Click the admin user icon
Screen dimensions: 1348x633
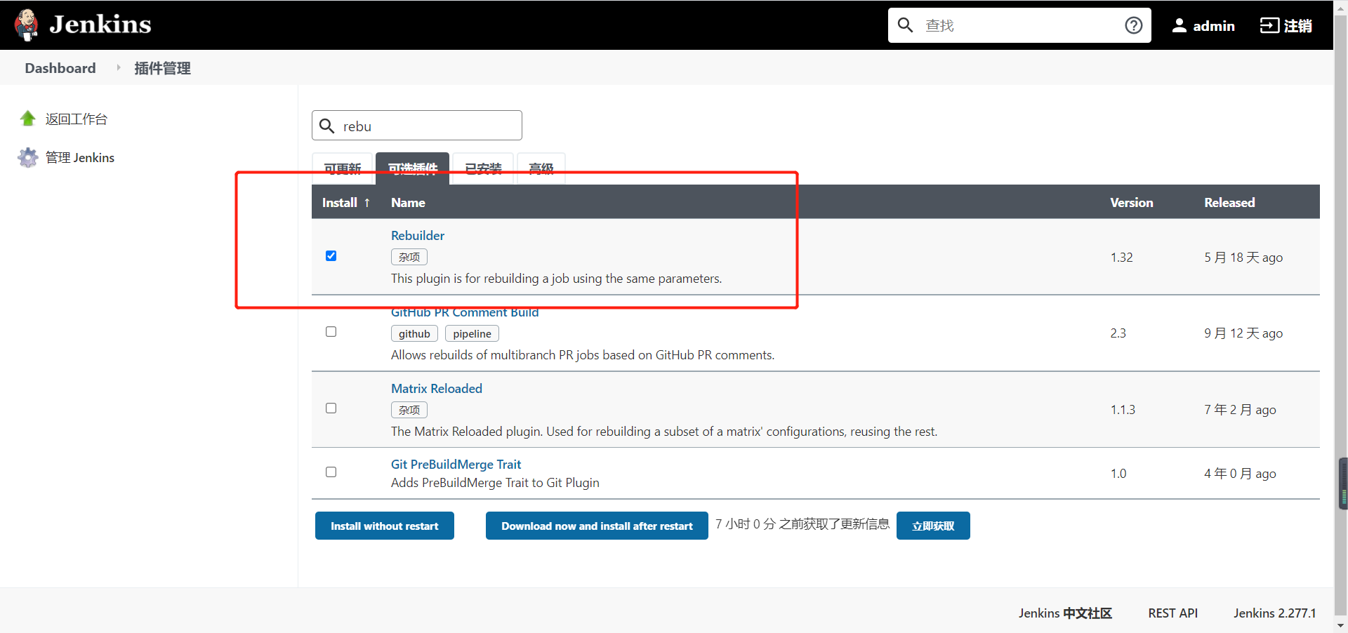click(x=1179, y=25)
